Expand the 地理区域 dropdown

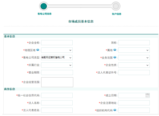coord(57,50)
